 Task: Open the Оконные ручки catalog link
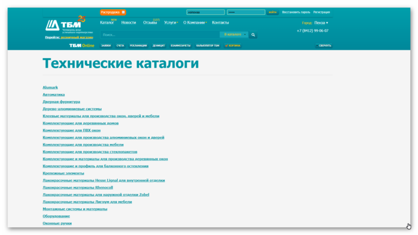[57, 223]
